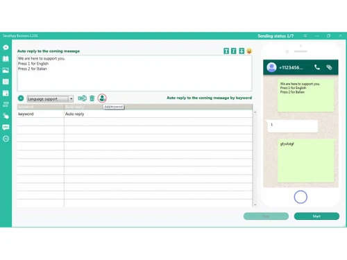Delete group with the trash icon

92,98
